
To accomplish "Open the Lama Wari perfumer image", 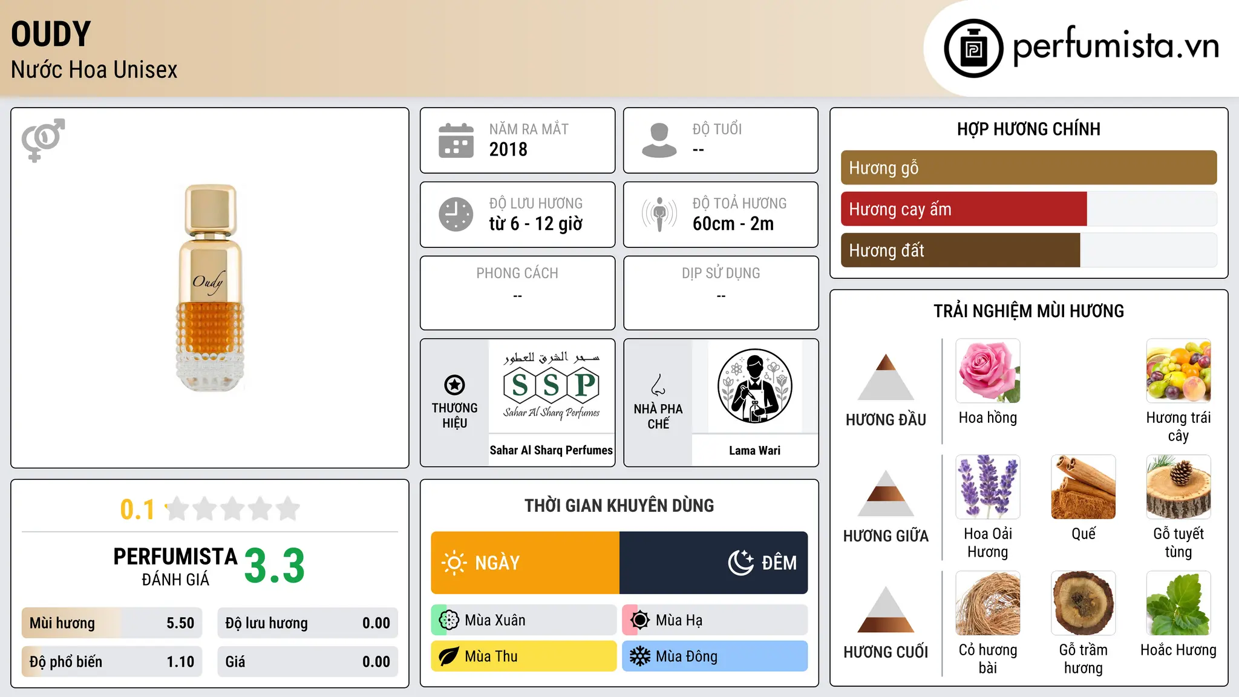I will tap(754, 386).
